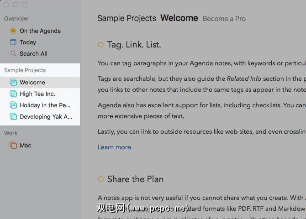
Task: Click the High Tea Inc. project icon
Action: [13, 94]
